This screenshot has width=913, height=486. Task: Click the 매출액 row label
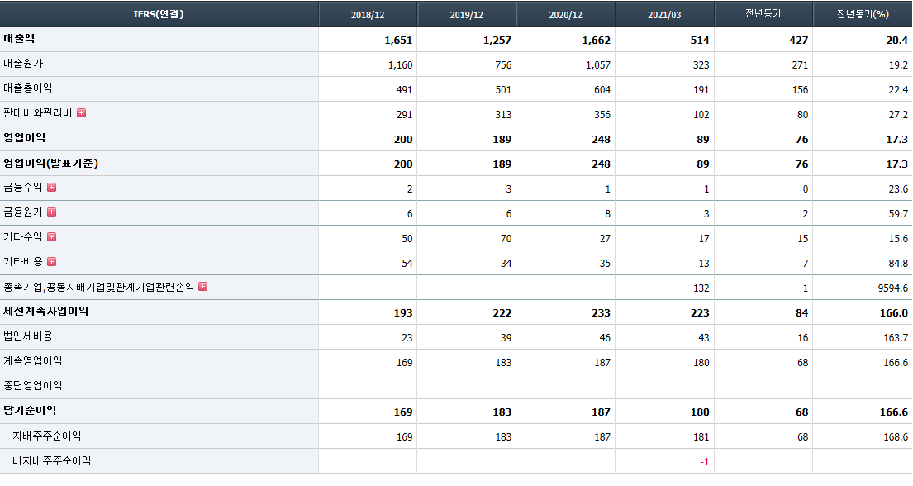pyautogui.click(x=19, y=39)
